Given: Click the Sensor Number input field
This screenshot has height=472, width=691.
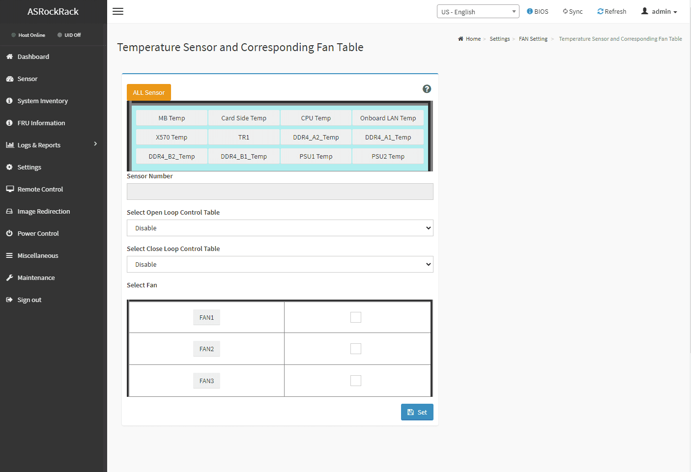Looking at the screenshot, I should click(280, 192).
